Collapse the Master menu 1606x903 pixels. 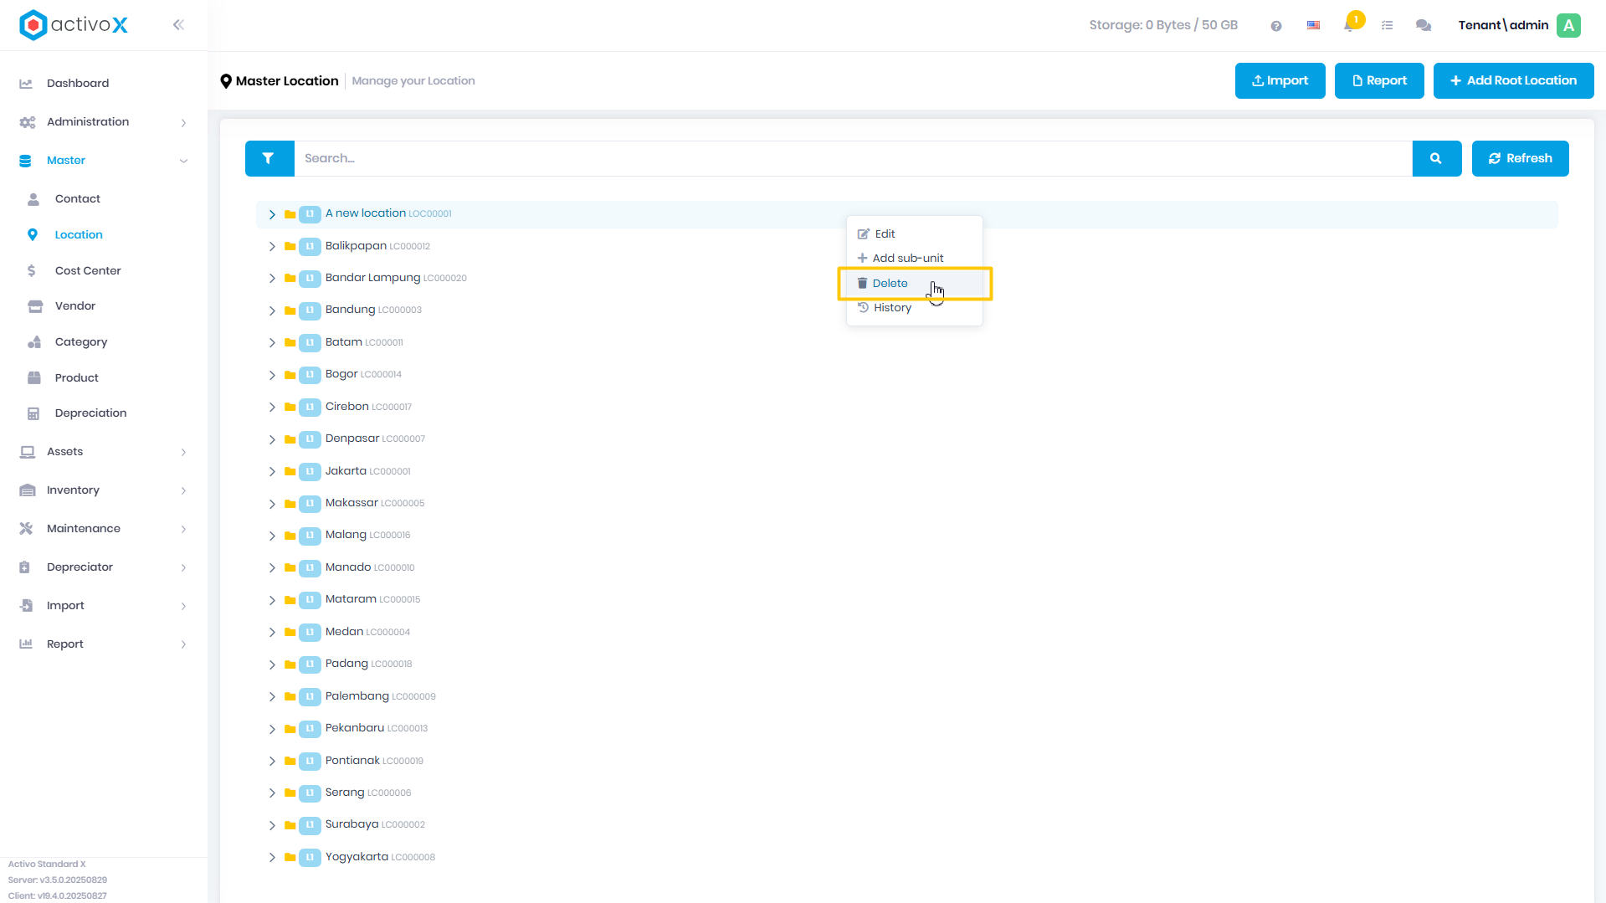click(x=104, y=161)
